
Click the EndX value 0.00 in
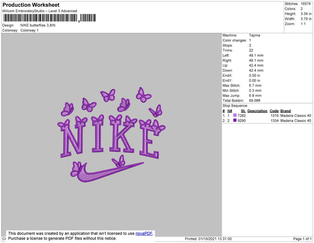(x=254, y=75)
